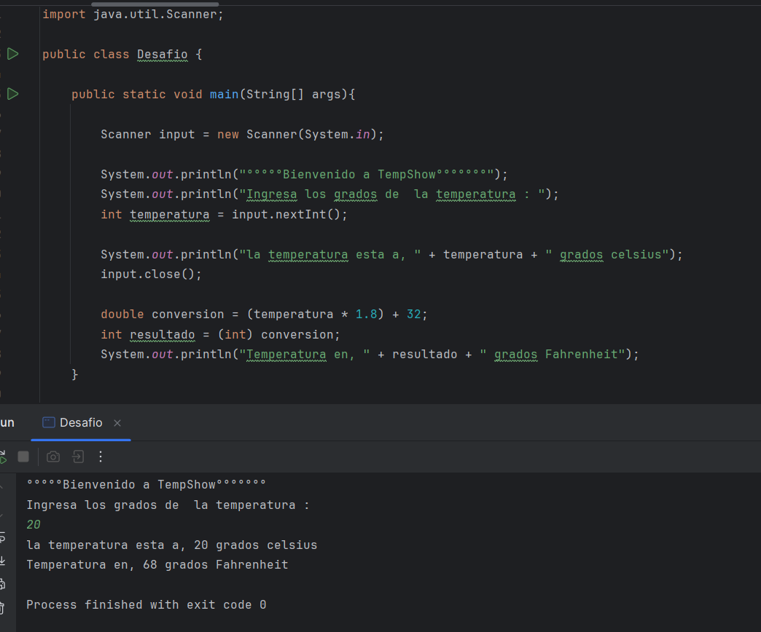Toggle scroll to end of console output
The width and height of the screenshot is (761, 632).
pos(2,560)
